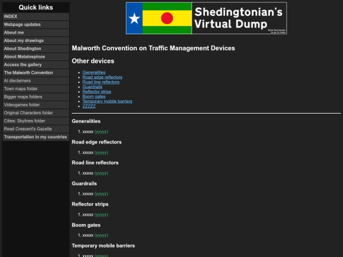Image resolution: width=343 pixels, height=257 pixels.
Task: Open Original Characters folder
Action: (36, 113)
